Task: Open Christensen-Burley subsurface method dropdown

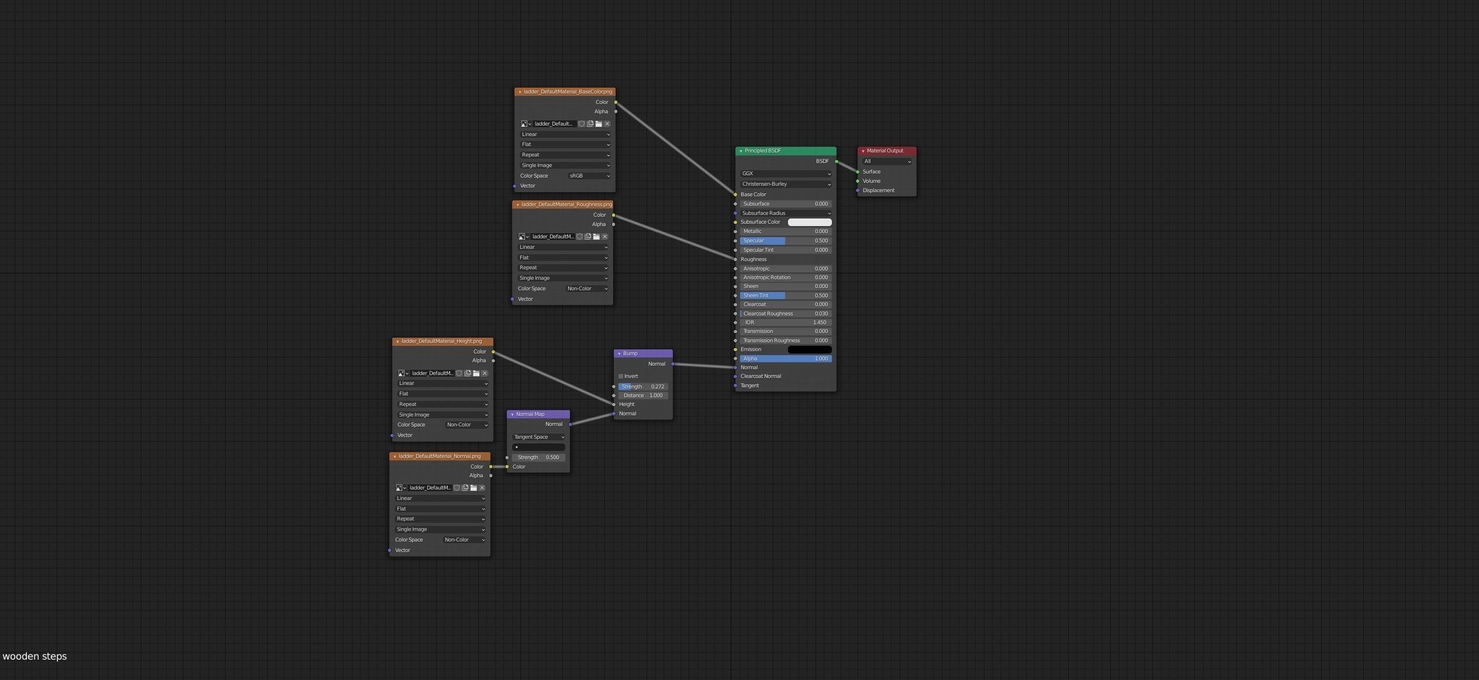Action: click(785, 184)
